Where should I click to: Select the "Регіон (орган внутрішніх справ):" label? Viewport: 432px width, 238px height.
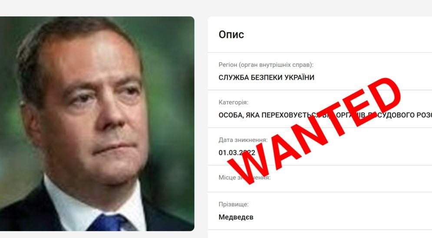[x=266, y=65]
